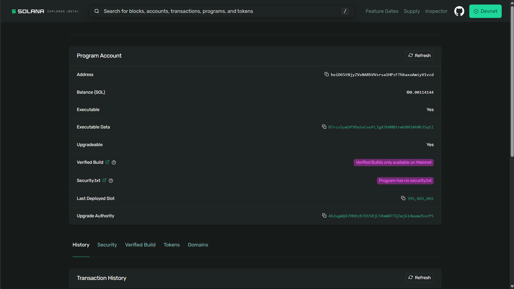Click the scrollbar down arrow
Viewport: 514px width, 289px height.
(512, 286)
